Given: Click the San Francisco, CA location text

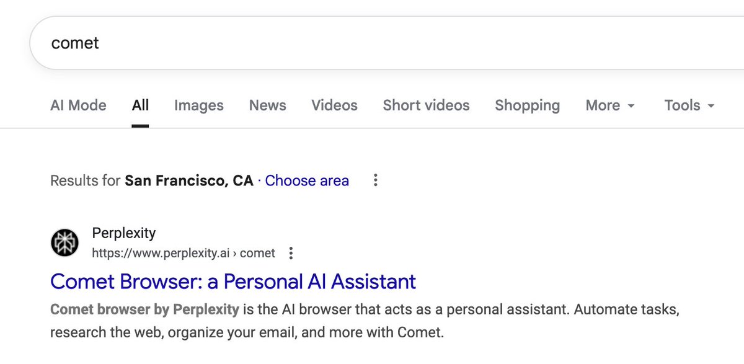Looking at the screenshot, I should [x=189, y=180].
